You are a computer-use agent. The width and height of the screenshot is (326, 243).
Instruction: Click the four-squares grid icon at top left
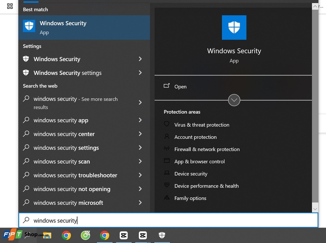coord(10,6)
